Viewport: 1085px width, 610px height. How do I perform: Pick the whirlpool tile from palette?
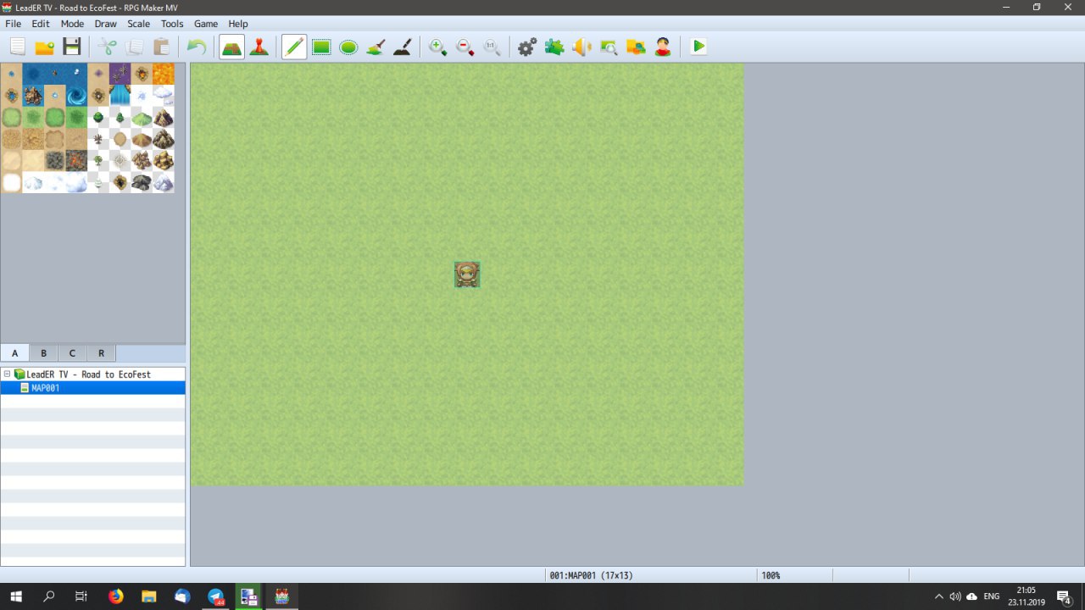76,95
